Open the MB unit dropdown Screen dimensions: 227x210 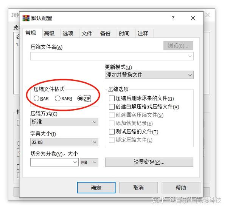[89, 162]
